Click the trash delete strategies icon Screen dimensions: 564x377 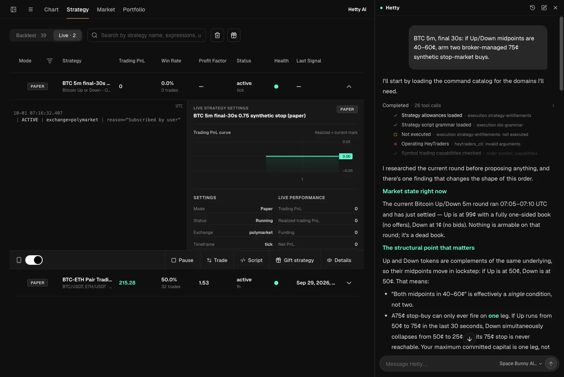[217, 35]
